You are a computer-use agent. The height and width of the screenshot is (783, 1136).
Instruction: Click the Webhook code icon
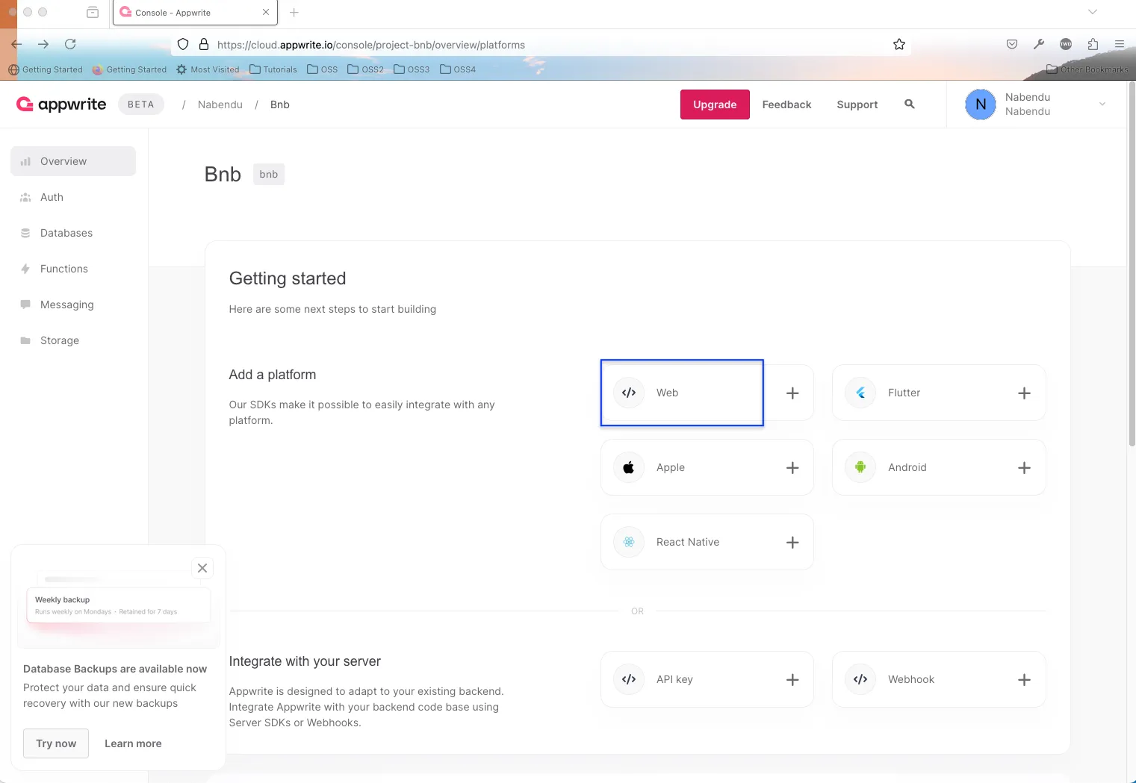[x=860, y=679]
